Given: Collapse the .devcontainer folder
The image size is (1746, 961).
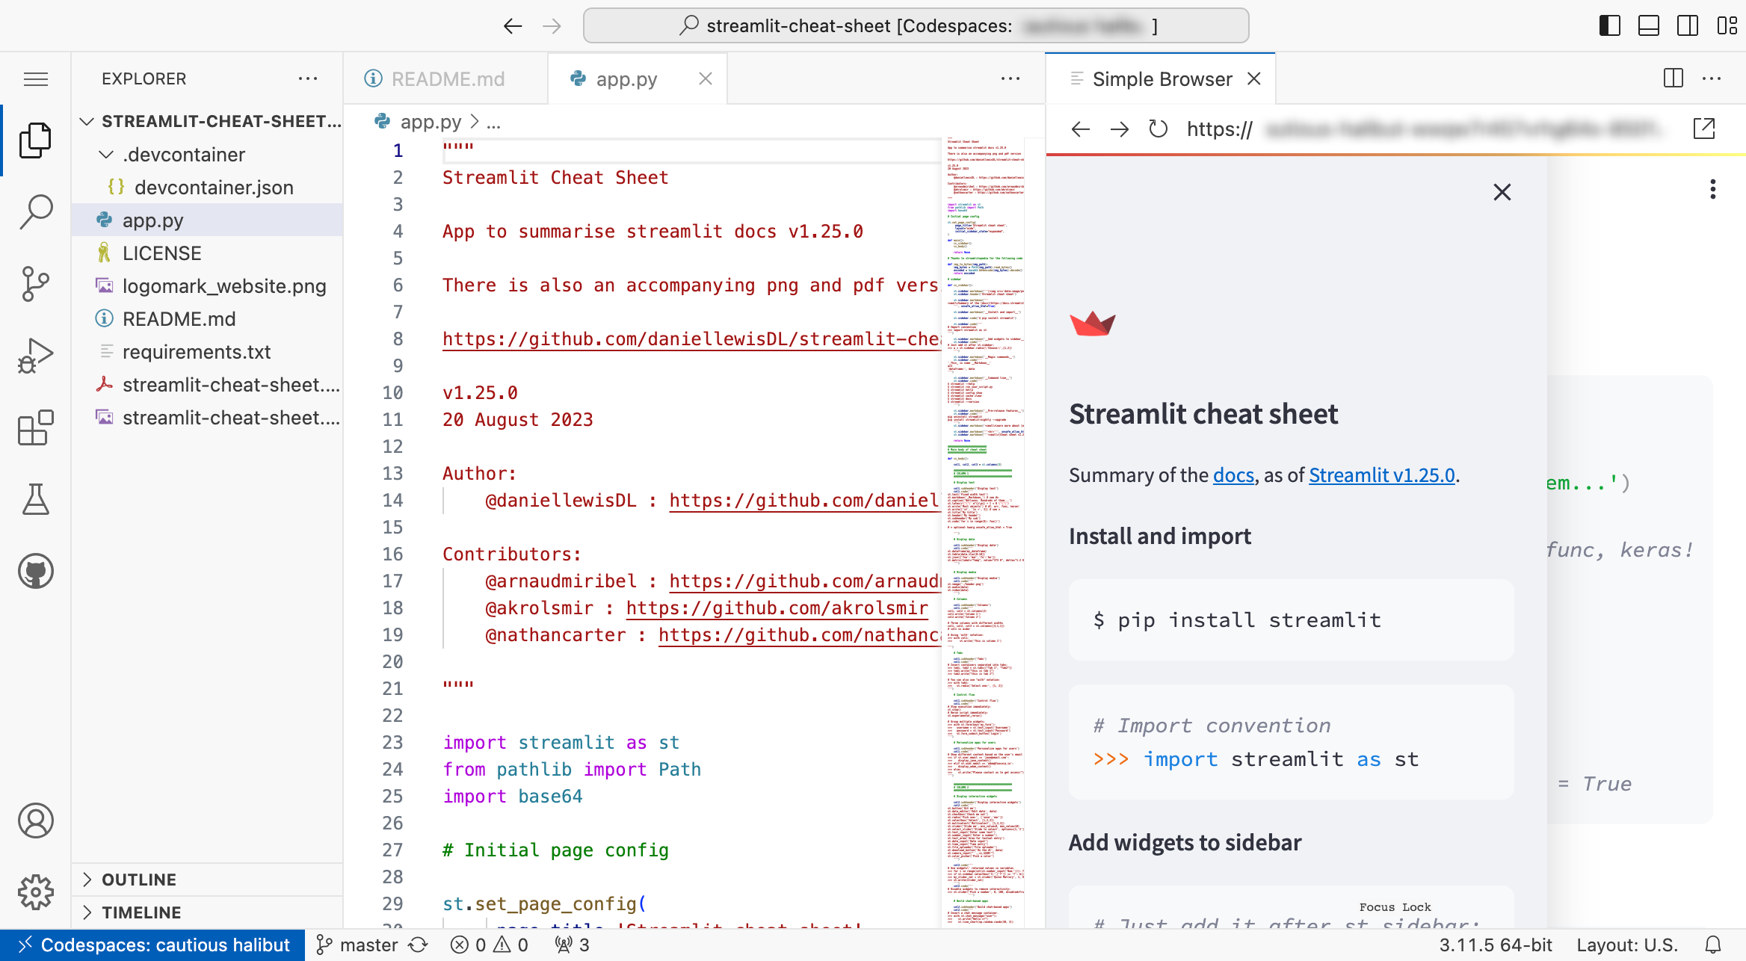Looking at the screenshot, I should pos(208,155).
